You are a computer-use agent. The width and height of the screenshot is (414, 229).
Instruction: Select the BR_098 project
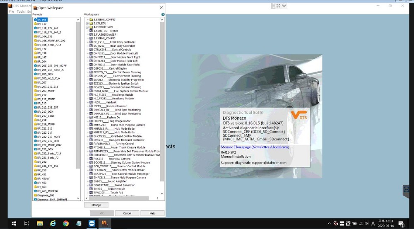[x=42, y=20]
